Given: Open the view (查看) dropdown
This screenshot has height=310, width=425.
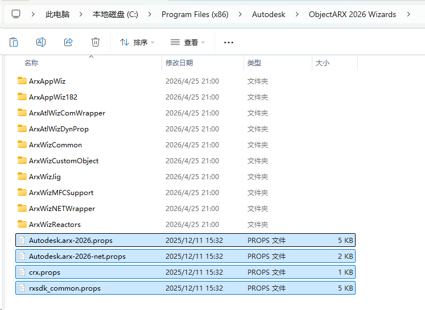Looking at the screenshot, I should pyautogui.click(x=188, y=42).
